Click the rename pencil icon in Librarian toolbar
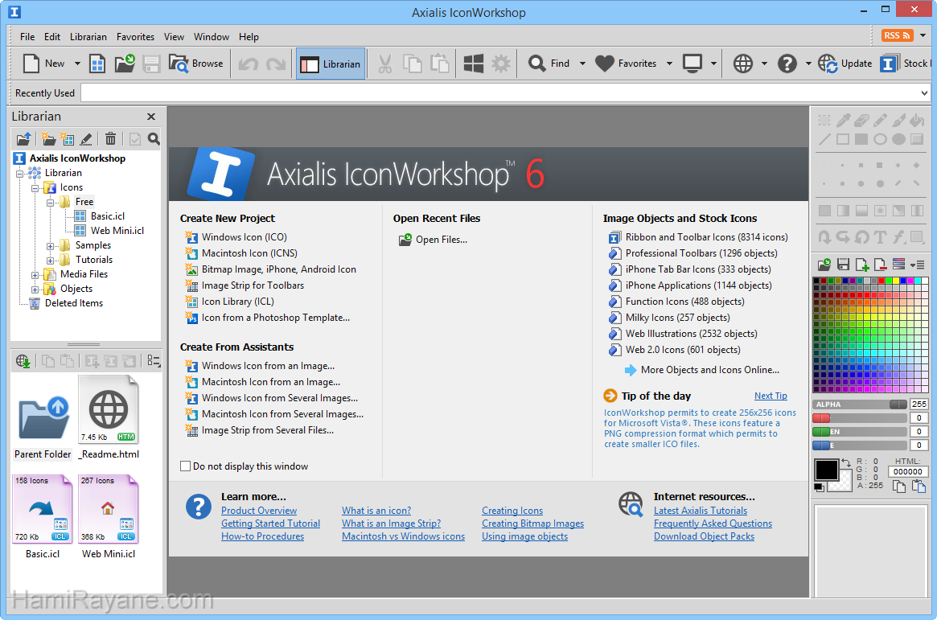The image size is (937, 620). click(x=86, y=139)
